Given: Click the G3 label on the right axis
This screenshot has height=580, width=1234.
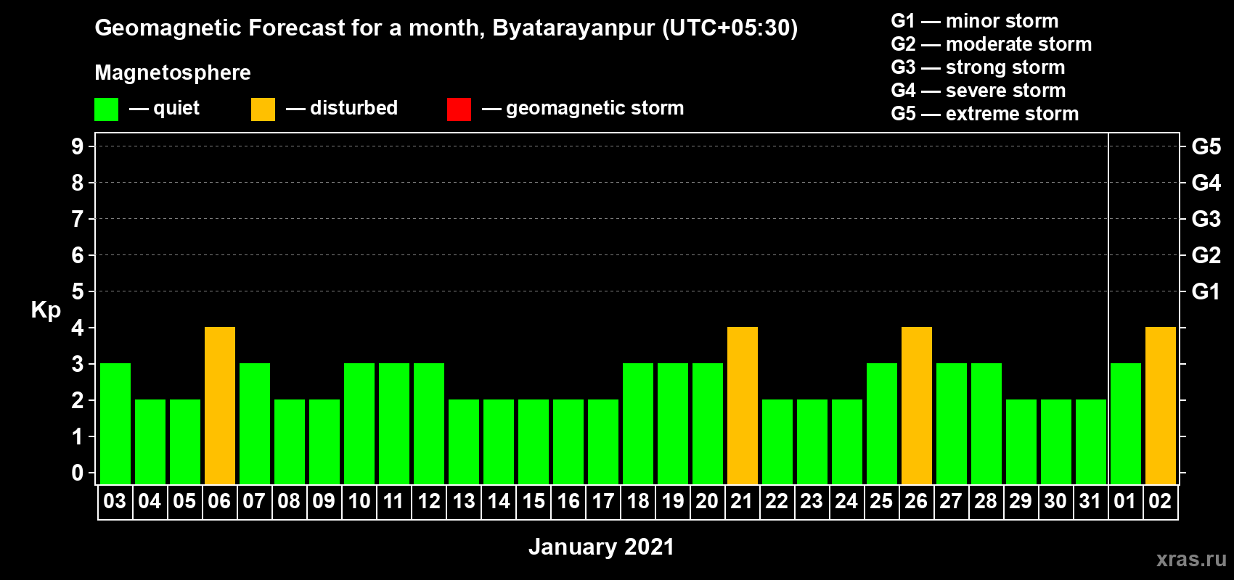Looking at the screenshot, I should click(1206, 219).
